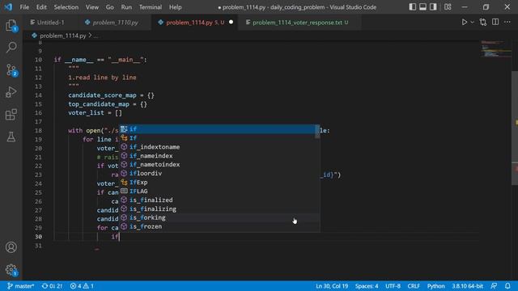Open the Search view
Viewport: 518px width, 291px height.
11,48
